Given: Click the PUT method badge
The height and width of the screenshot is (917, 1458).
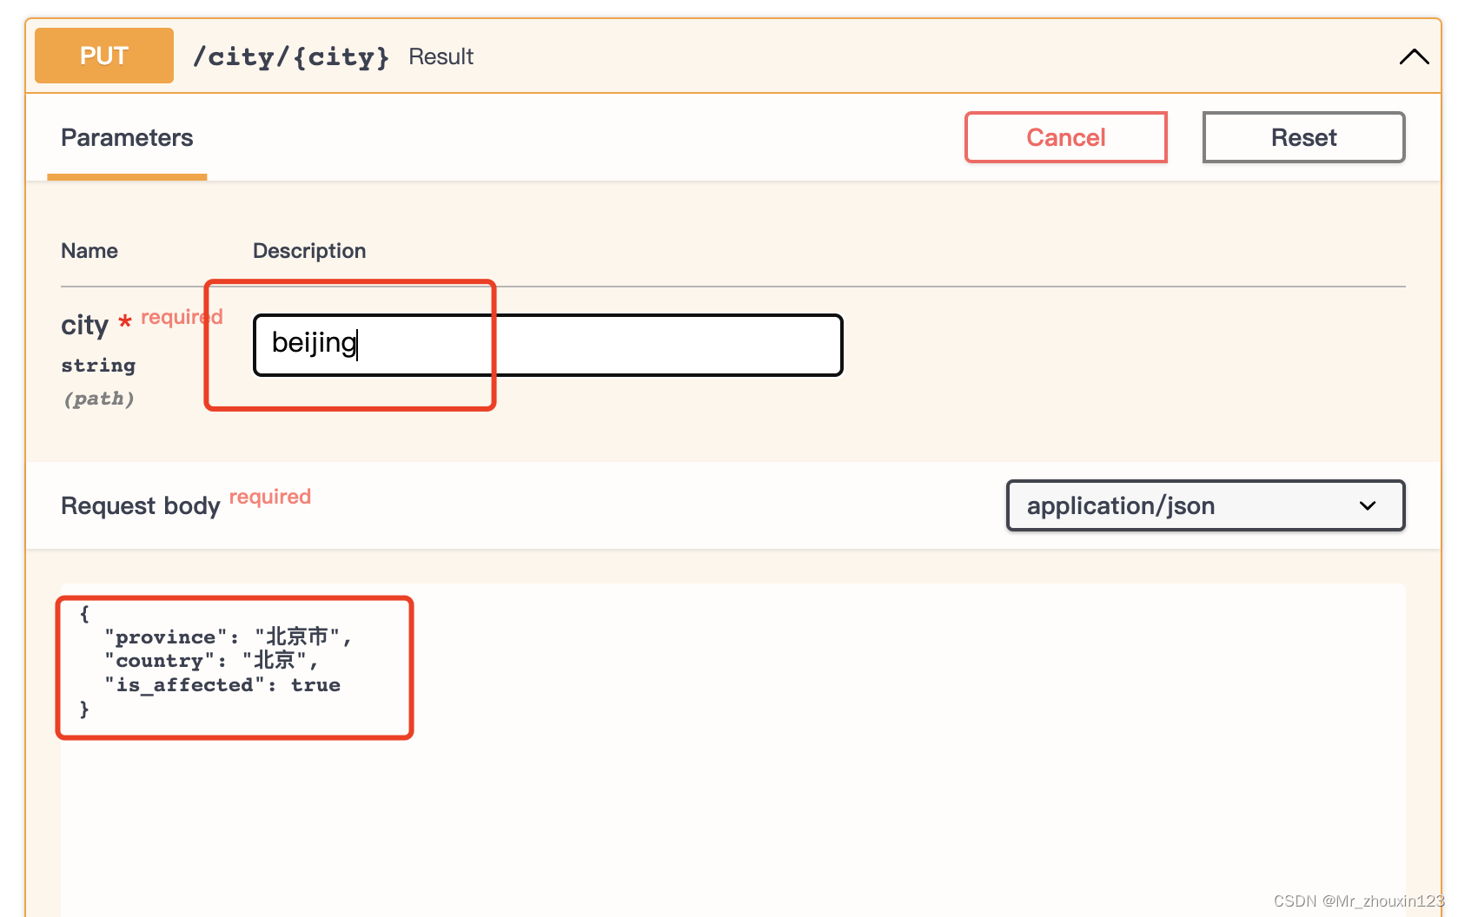Looking at the screenshot, I should (x=103, y=55).
